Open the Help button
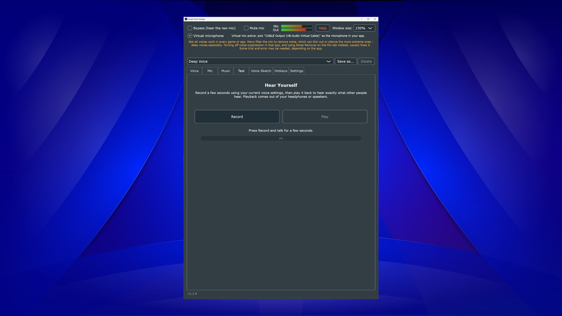Image resolution: width=562 pixels, height=316 pixels. click(x=323, y=28)
